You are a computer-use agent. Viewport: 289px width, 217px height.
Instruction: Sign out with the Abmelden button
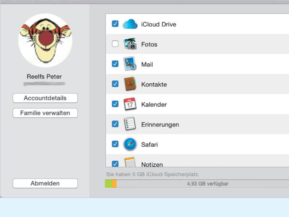click(x=45, y=184)
